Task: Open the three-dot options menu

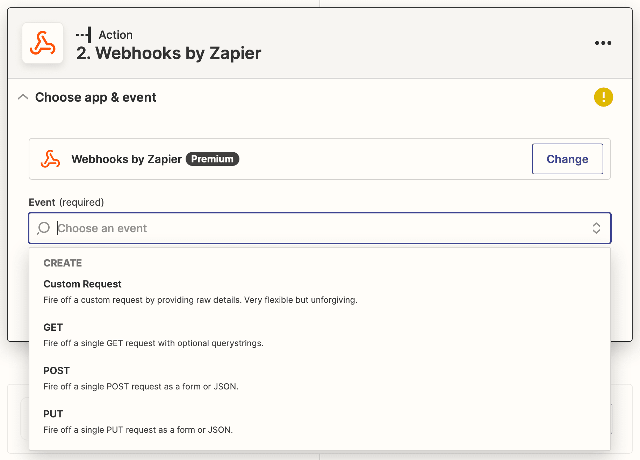Action: coord(603,43)
